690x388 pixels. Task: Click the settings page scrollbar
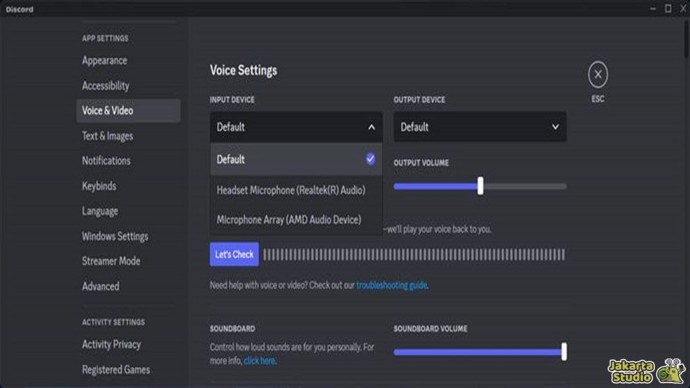[x=687, y=38]
